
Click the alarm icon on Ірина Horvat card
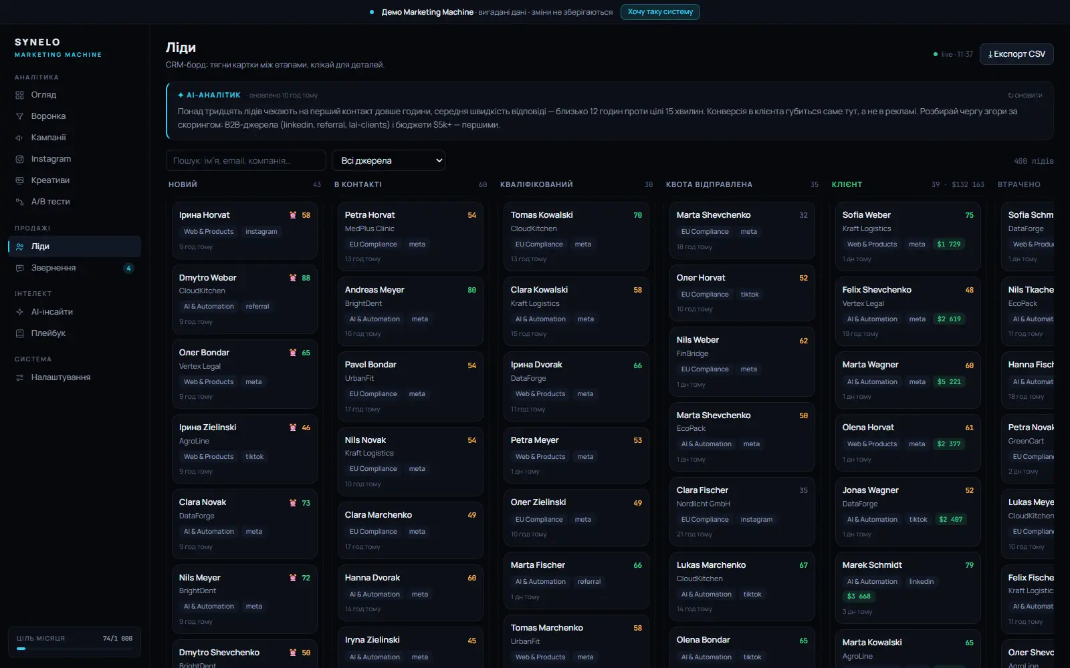(292, 215)
